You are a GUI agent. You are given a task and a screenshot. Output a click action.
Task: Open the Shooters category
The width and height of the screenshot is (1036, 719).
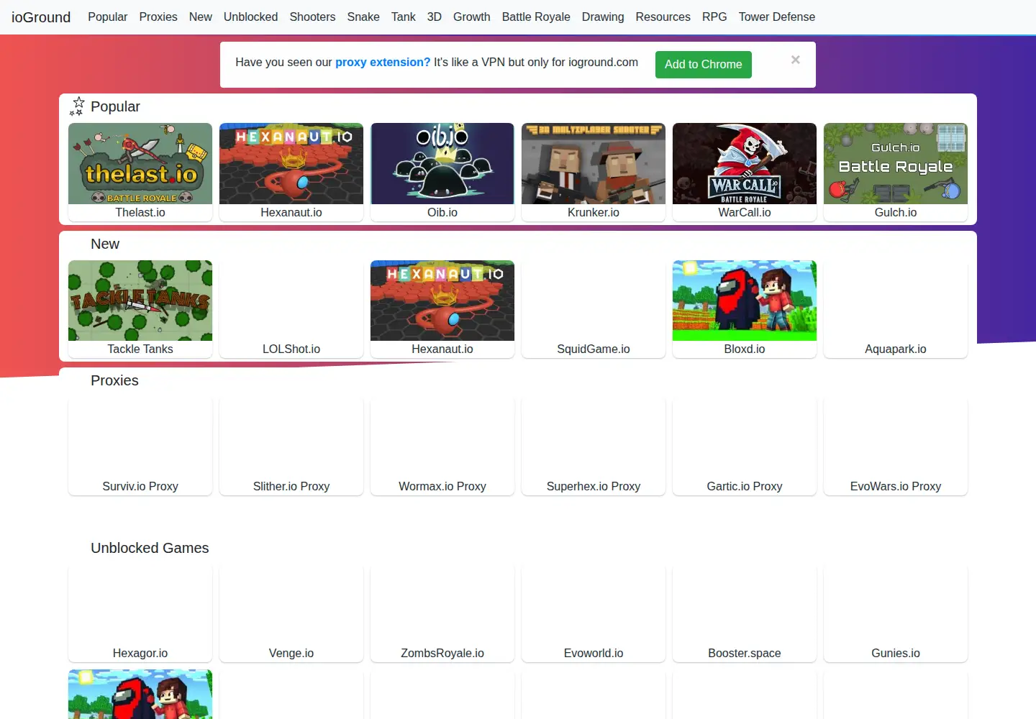pyautogui.click(x=312, y=17)
